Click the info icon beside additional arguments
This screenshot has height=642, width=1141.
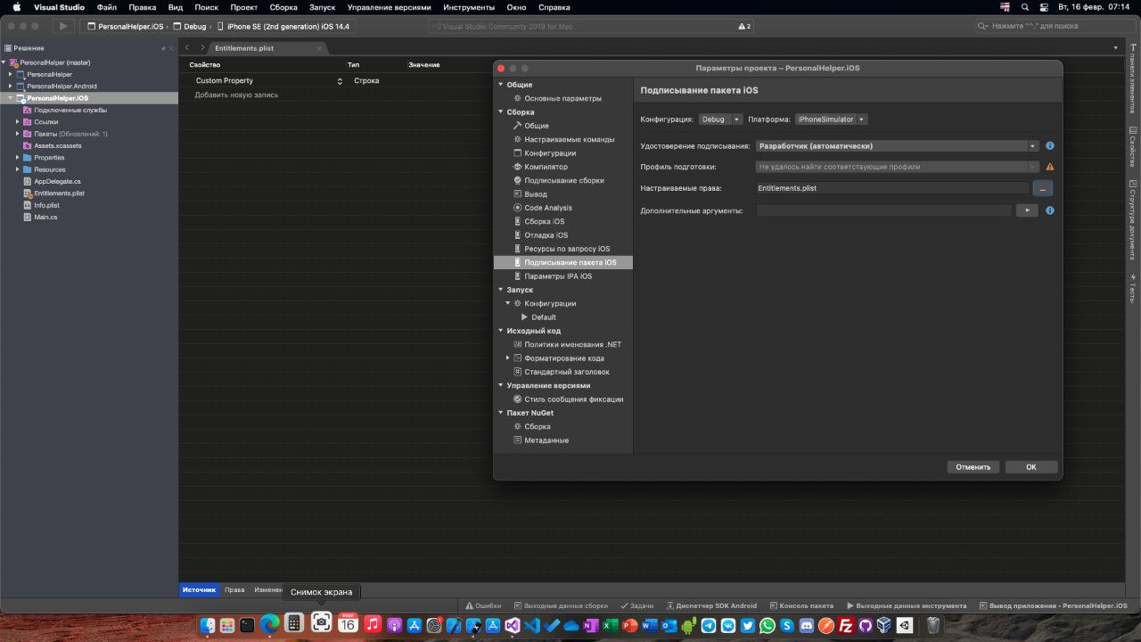click(1050, 210)
